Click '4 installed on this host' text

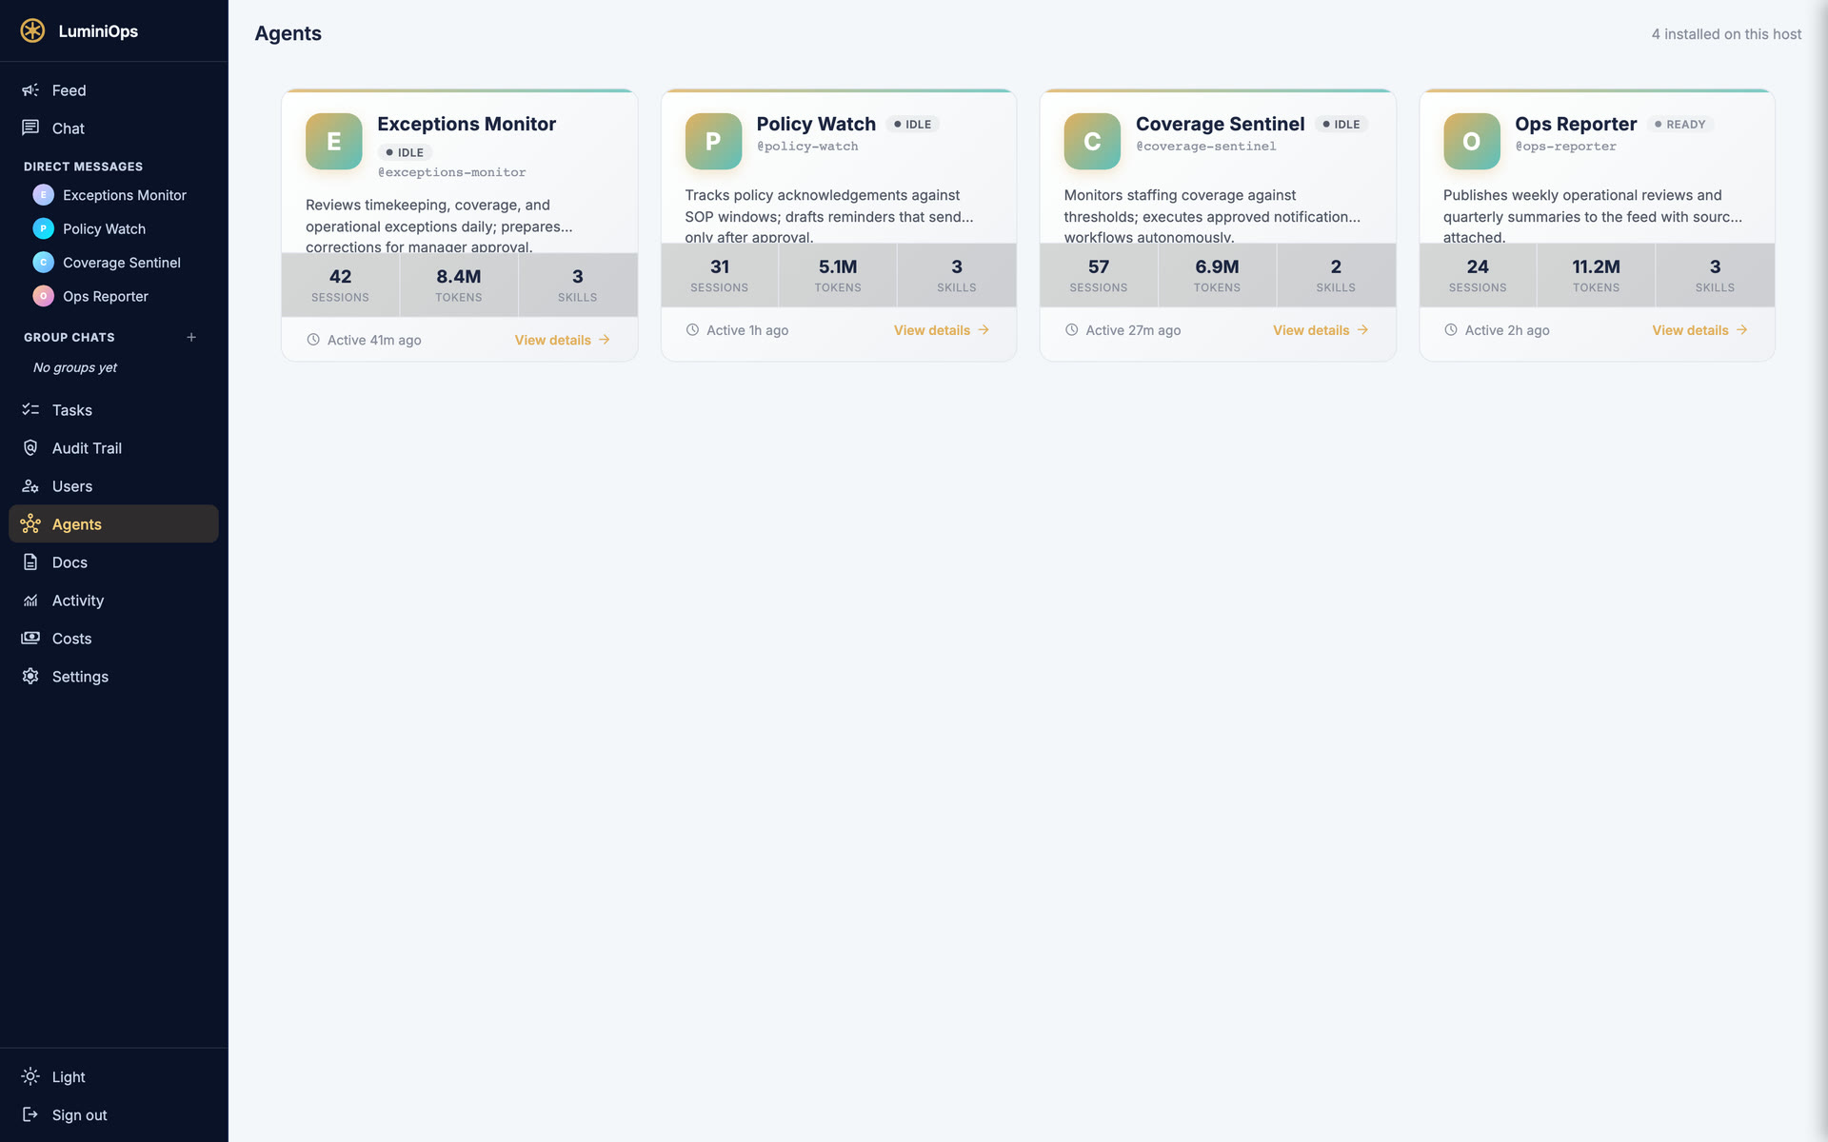coord(1726,34)
